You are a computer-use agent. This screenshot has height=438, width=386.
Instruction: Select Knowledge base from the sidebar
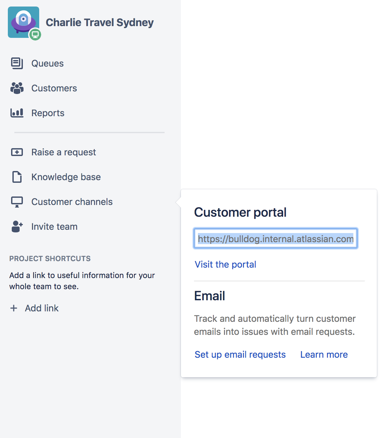tap(66, 177)
